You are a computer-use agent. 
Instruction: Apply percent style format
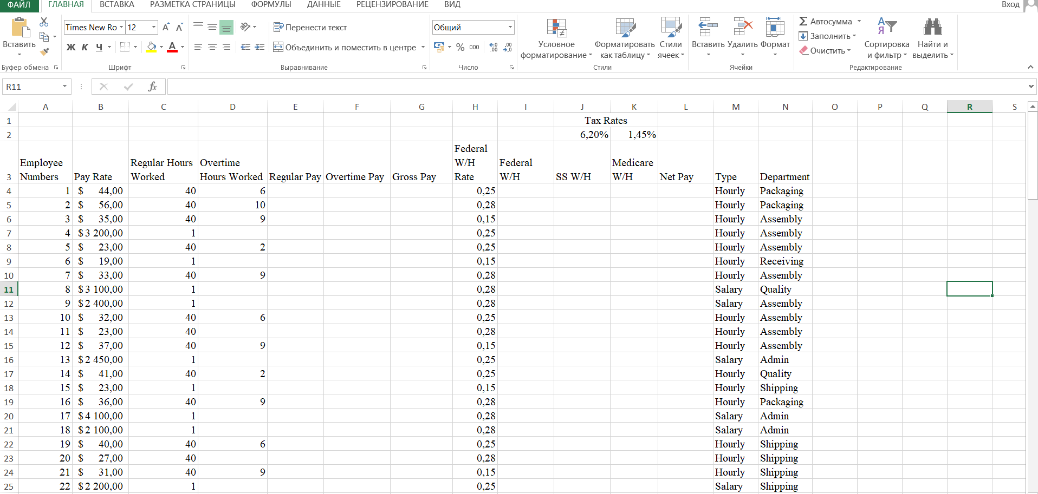pyautogui.click(x=460, y=47)
